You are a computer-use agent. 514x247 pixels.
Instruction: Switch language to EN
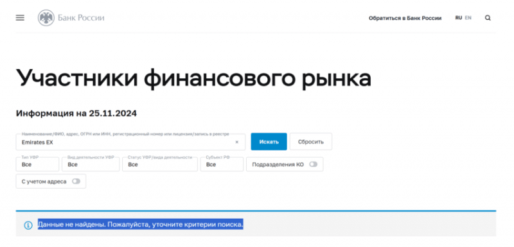pyautogui.click(x=468, y=18)
